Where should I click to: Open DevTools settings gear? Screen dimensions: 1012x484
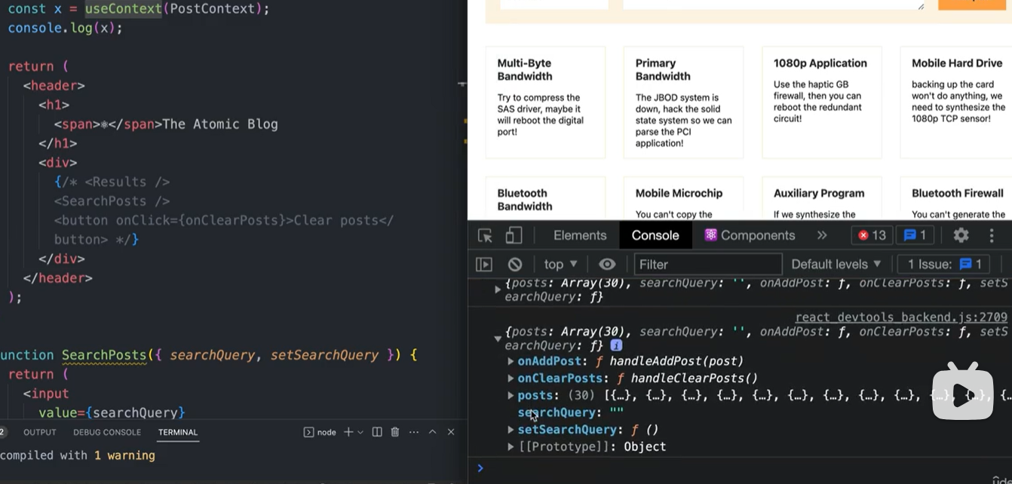click(961, 235)
